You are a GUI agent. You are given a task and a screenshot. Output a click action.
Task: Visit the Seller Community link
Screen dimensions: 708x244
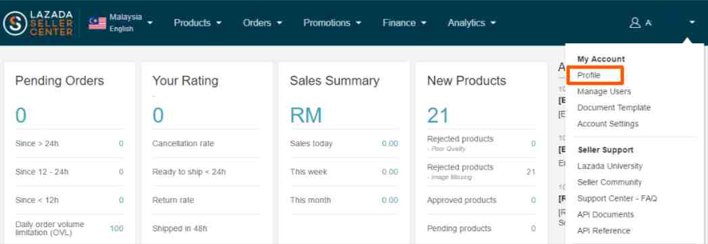click(x=609, y=182)
